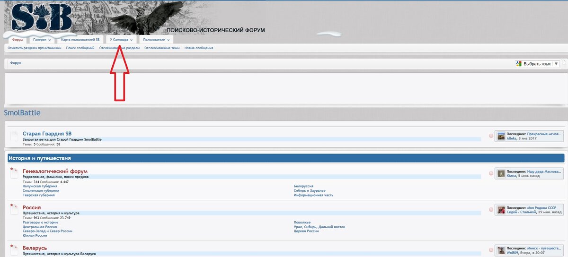Screen dimensions: 568x257
Task: Open avatar of Седой - Стальной
Action: point(501,210)
